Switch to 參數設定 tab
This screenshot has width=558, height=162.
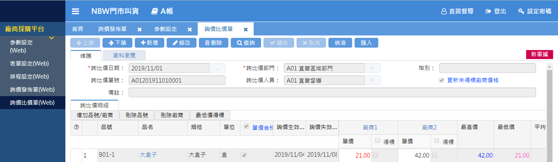tap(166, 29)
